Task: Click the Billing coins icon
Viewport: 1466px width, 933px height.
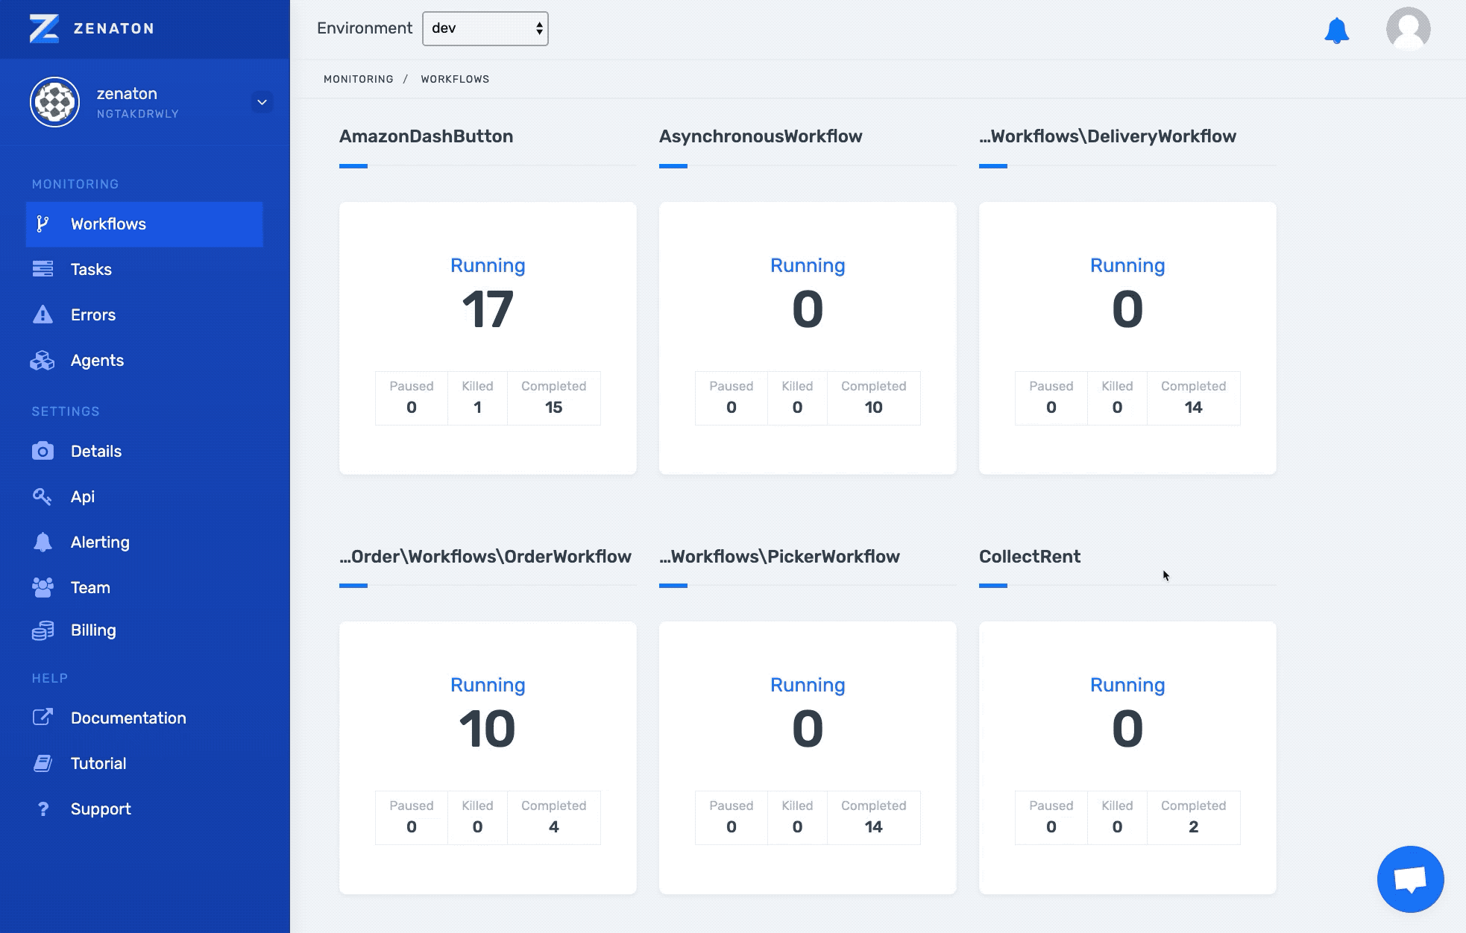Action: pos(43,630)
